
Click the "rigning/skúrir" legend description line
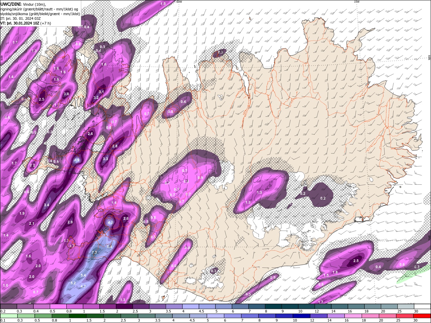click(39, 9)
